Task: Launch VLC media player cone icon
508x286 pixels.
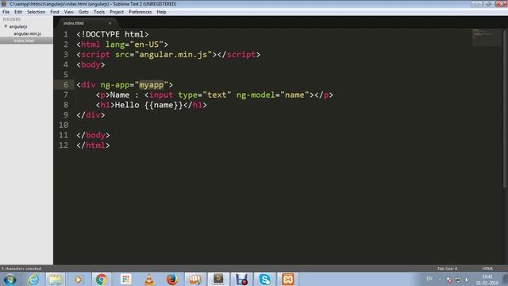Action: tap(148, 280)
